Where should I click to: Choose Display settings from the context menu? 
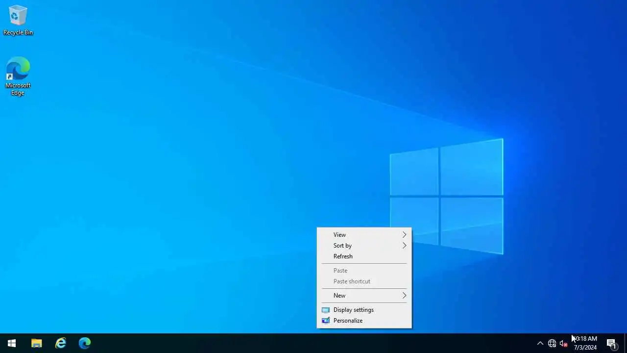click(x=364, y=310)
